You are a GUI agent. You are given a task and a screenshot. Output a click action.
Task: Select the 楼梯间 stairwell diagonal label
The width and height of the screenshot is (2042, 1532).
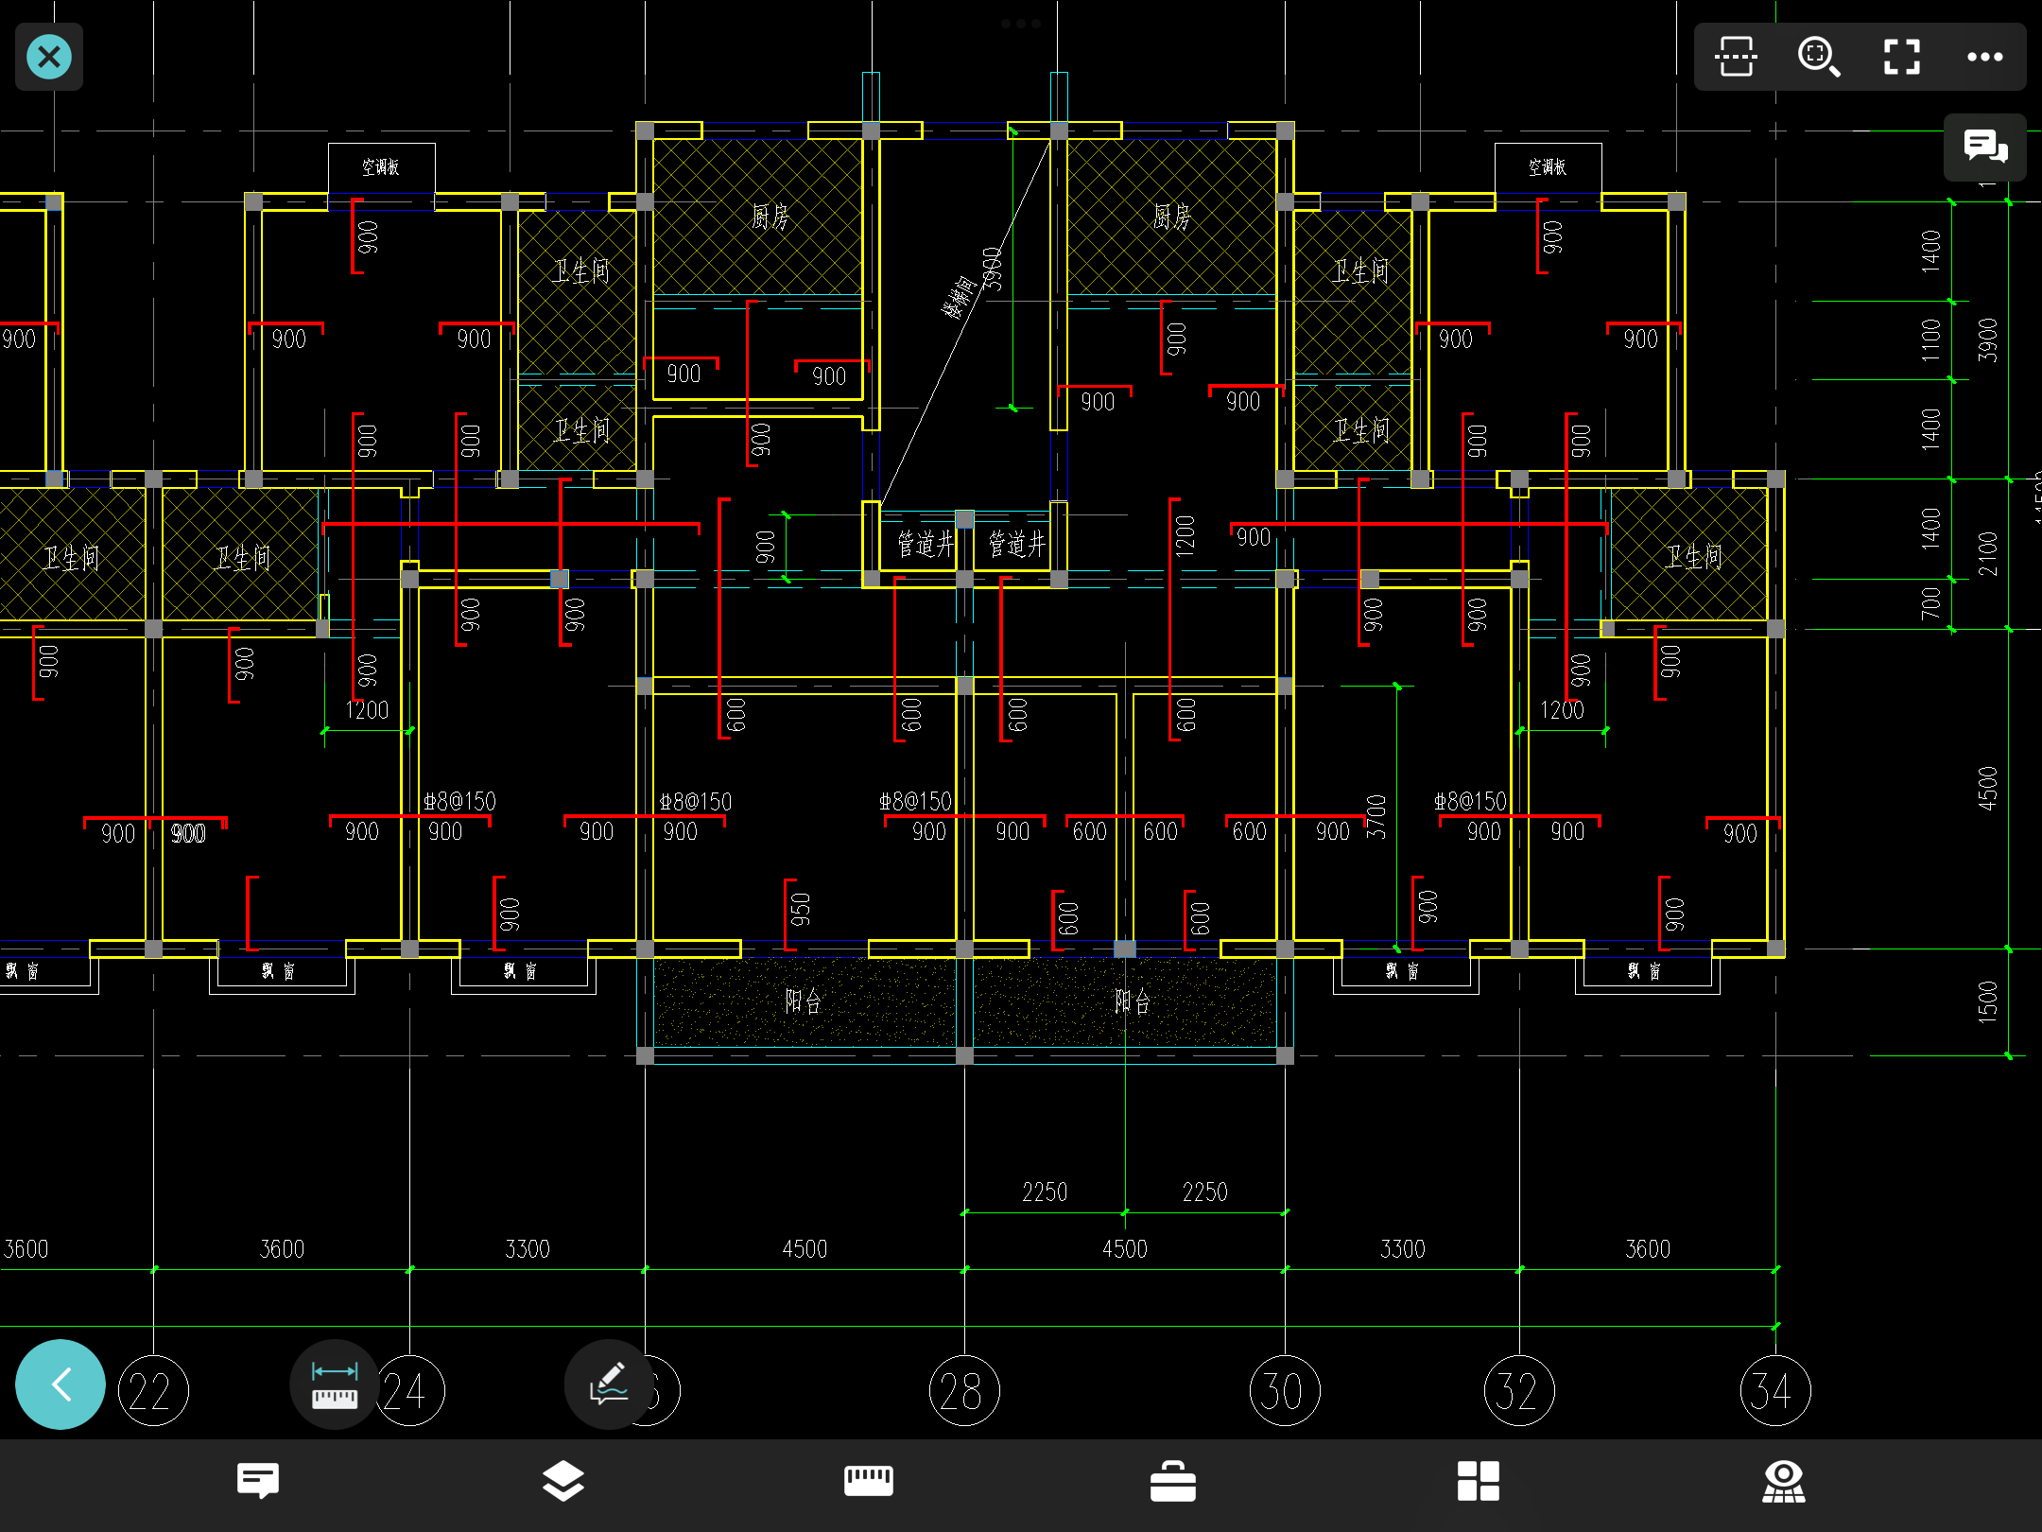coord(959,297)
